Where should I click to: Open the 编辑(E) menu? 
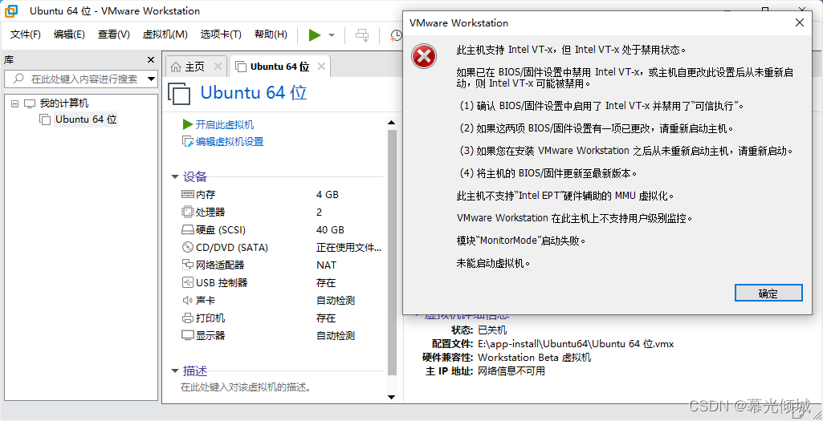tap(69, 34)
